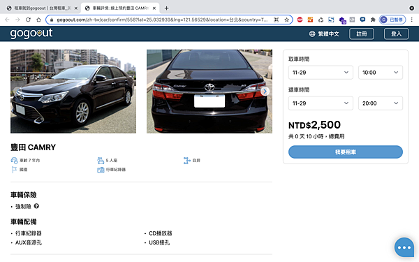Switch to the 租車就到gogoout tab

click(x=41, y=8)
